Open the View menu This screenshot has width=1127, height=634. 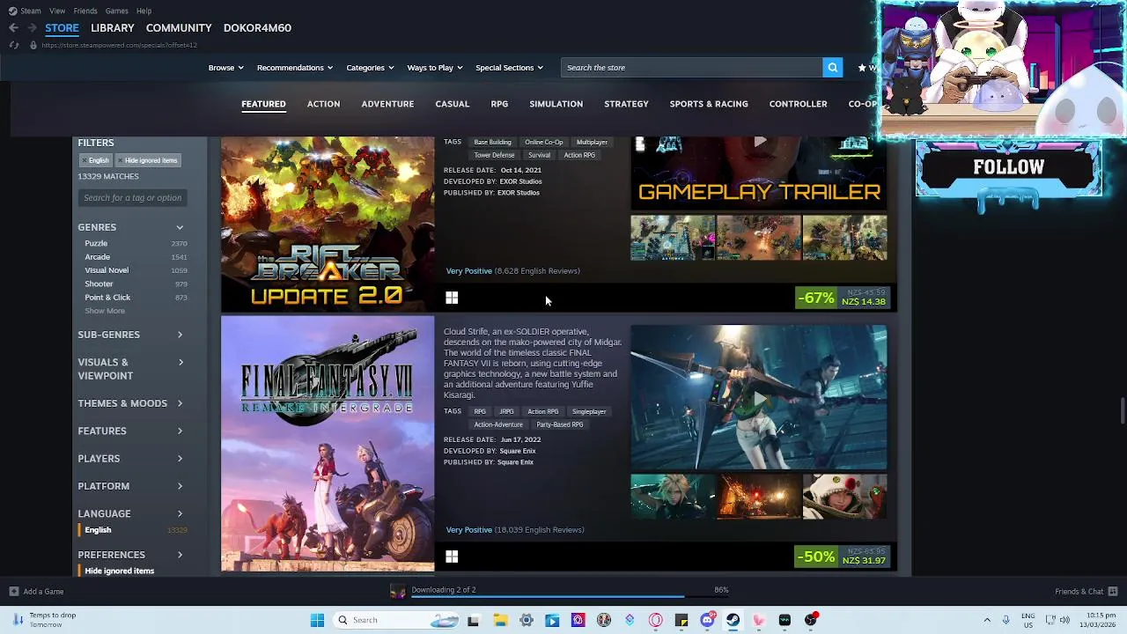click(57, 11)
